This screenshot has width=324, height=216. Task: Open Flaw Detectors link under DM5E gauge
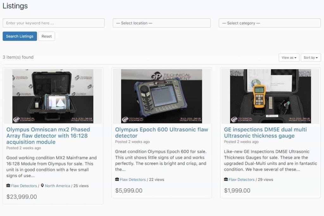(x=241, y=180)
